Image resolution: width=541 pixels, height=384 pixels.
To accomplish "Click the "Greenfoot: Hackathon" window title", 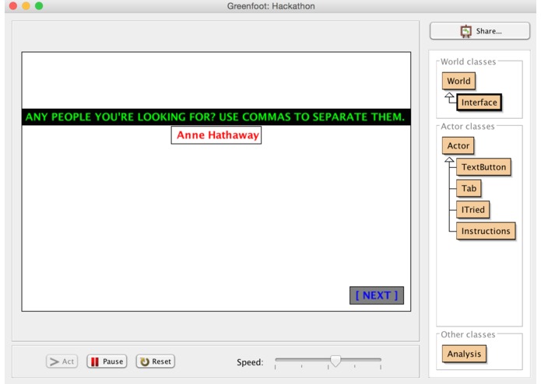I will pos(271,6).
